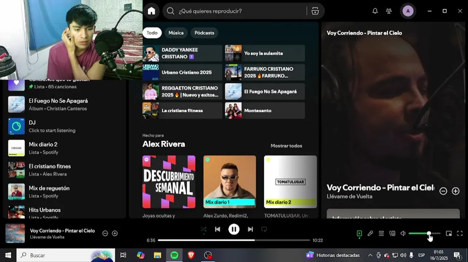Screen dimensions: 468x262
Task: Open Copilot from the taskbar
Action: (141, 255)
